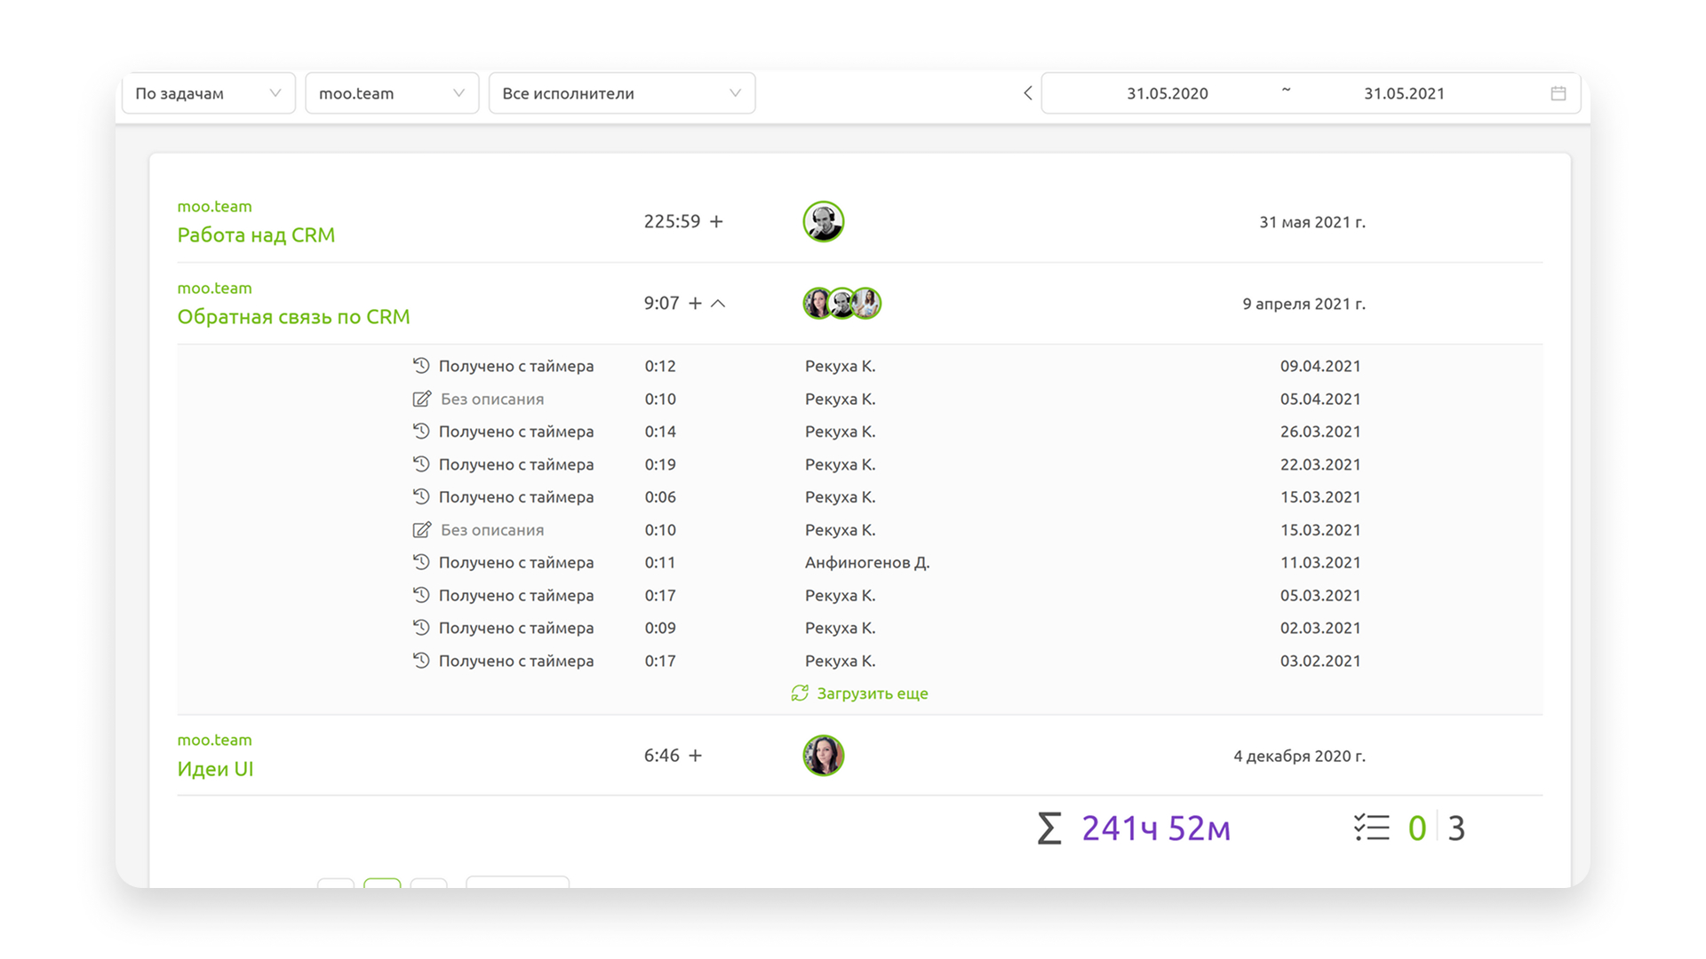Image resolution: width=1706 pixels, height=959 pixels.
Task: Click avatar on Работа над CRM row
Action: click(823, 221)
